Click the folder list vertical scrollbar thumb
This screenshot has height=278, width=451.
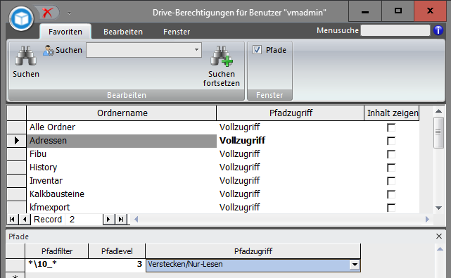coord(438,132)
